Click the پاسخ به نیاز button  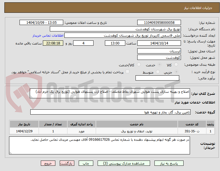[169, 163]
